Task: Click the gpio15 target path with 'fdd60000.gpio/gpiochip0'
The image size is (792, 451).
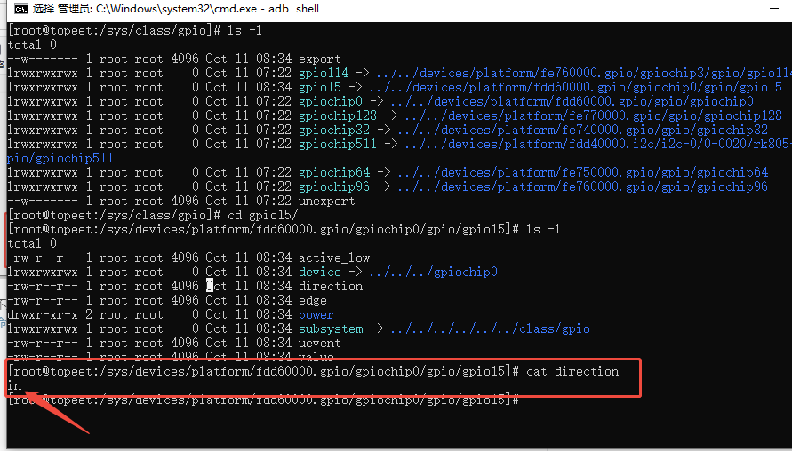Action: tap(575, 87)
